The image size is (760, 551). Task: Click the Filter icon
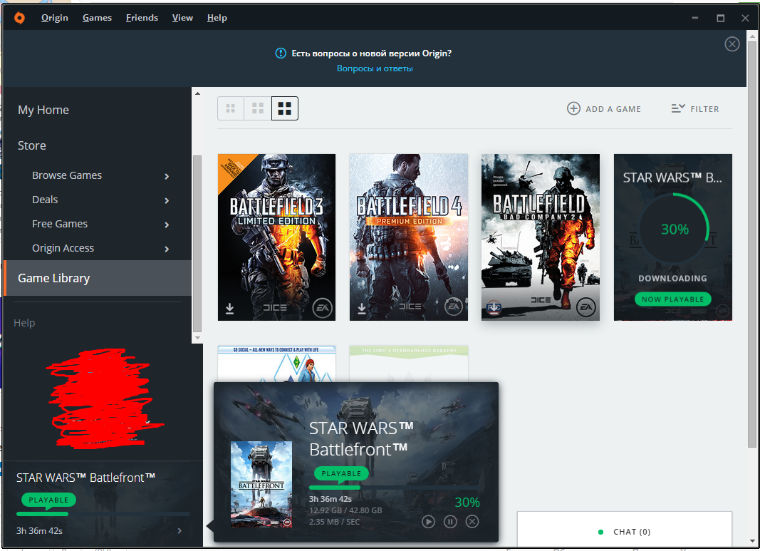tap(678, 108)
